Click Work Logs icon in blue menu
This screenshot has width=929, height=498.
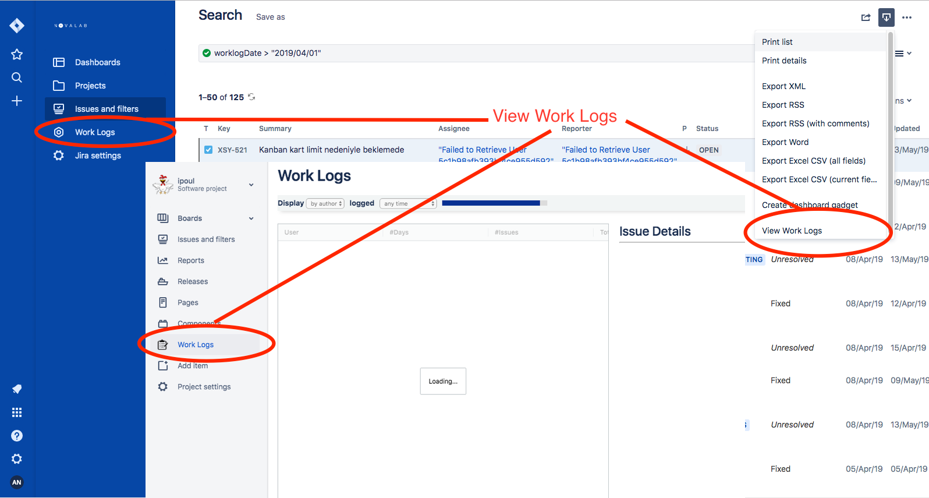(59, 132)
